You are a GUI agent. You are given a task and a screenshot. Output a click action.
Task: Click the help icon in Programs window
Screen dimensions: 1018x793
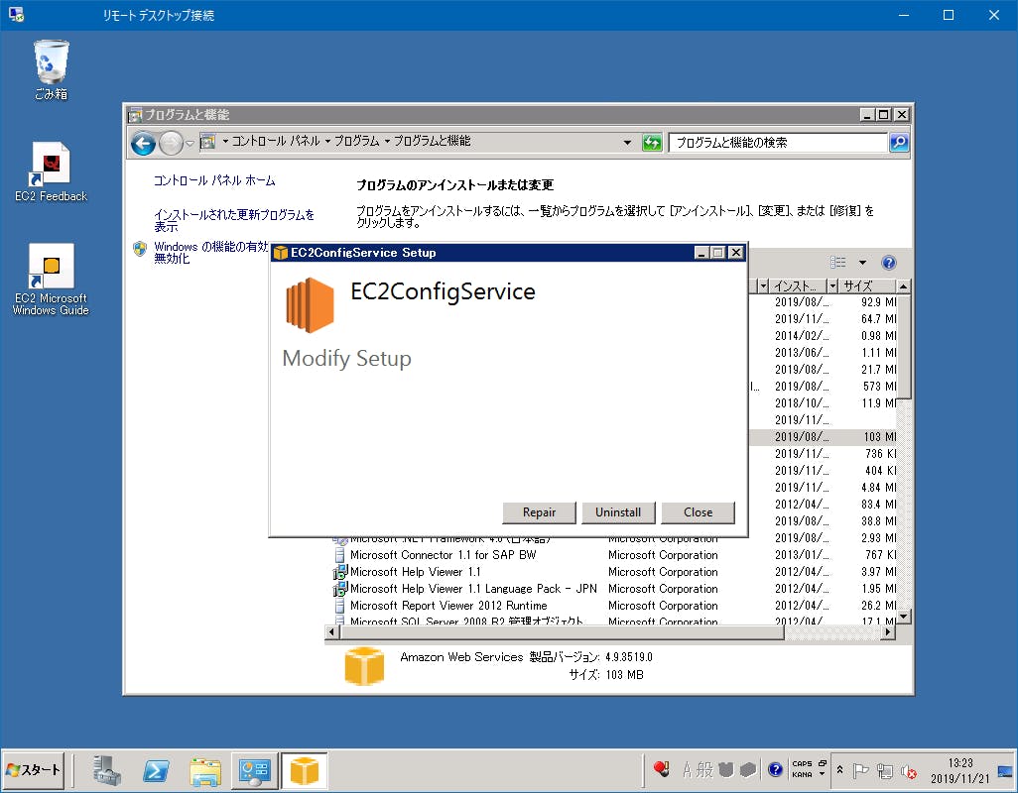[x=889, y=262]
